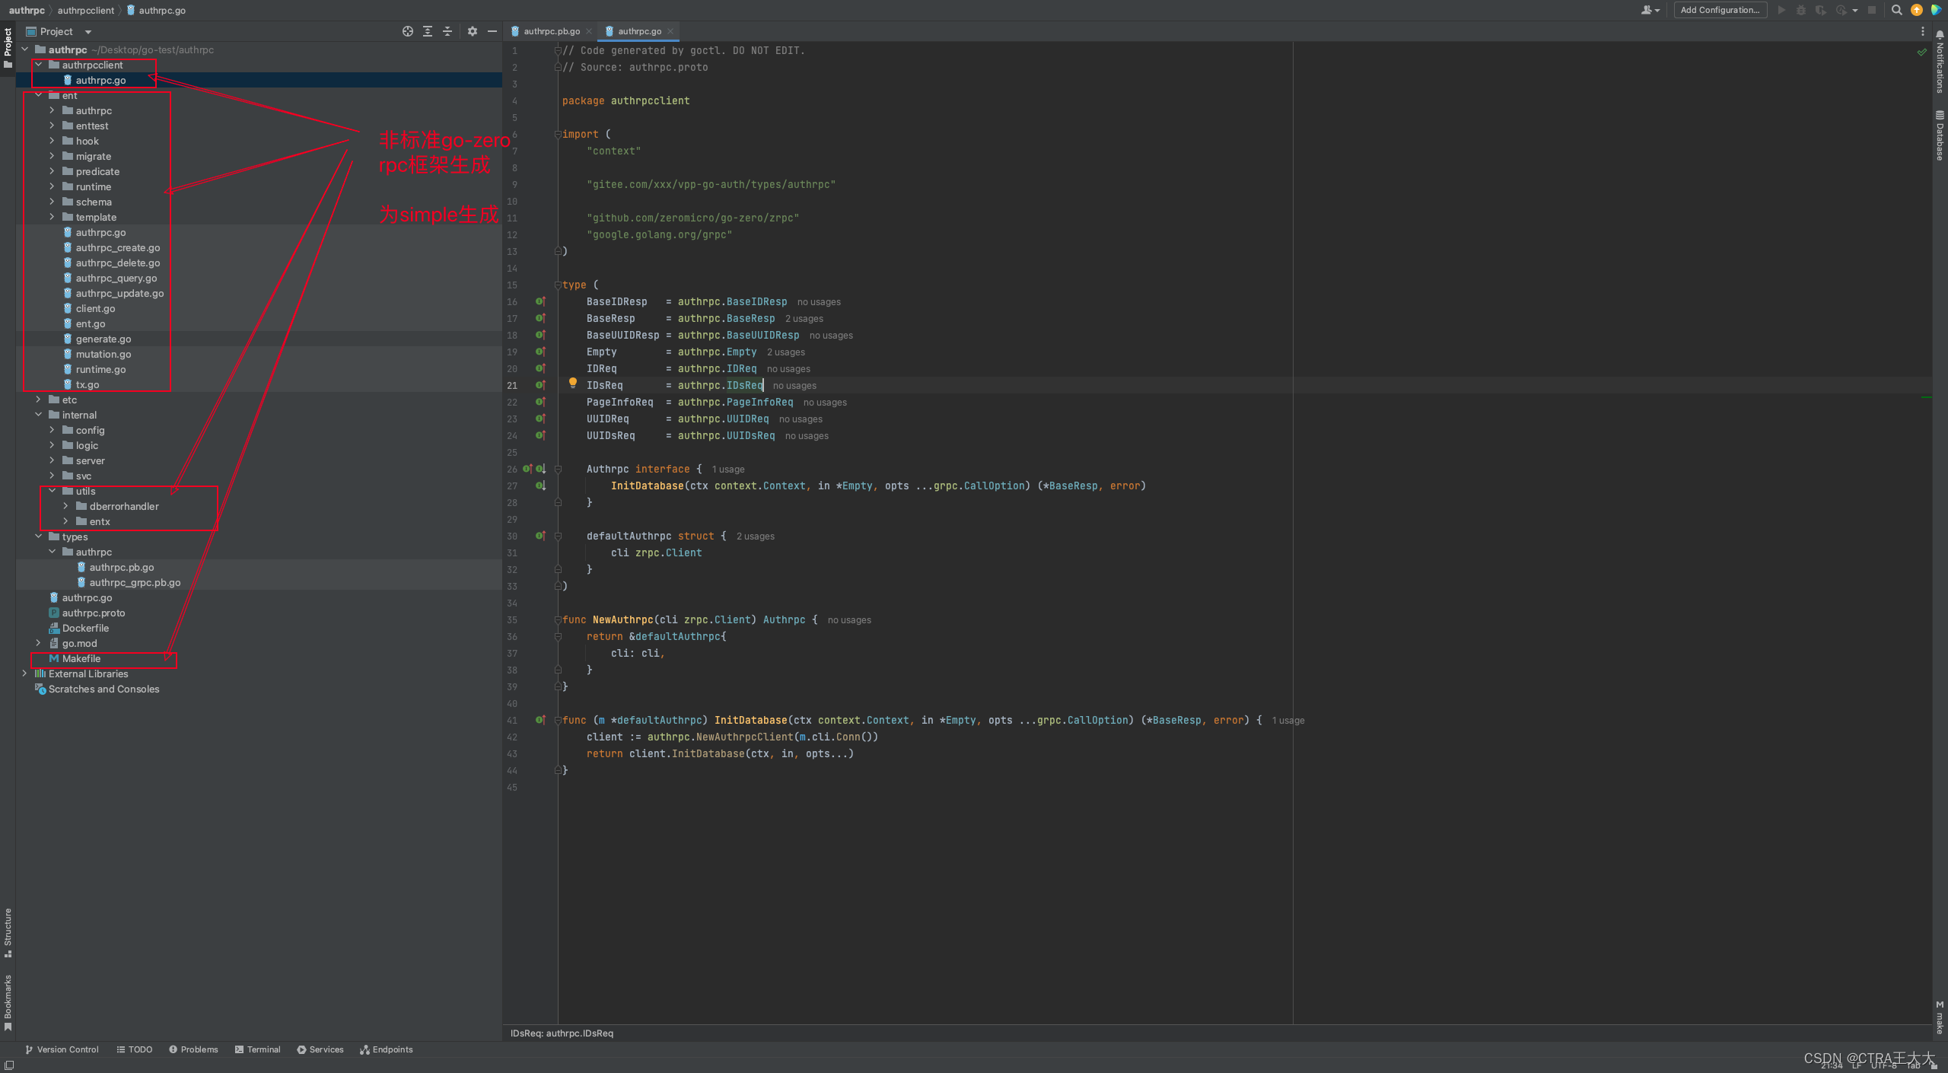
Task: Click the yellow intention bulb on line 21
Action: pos(573,383)
